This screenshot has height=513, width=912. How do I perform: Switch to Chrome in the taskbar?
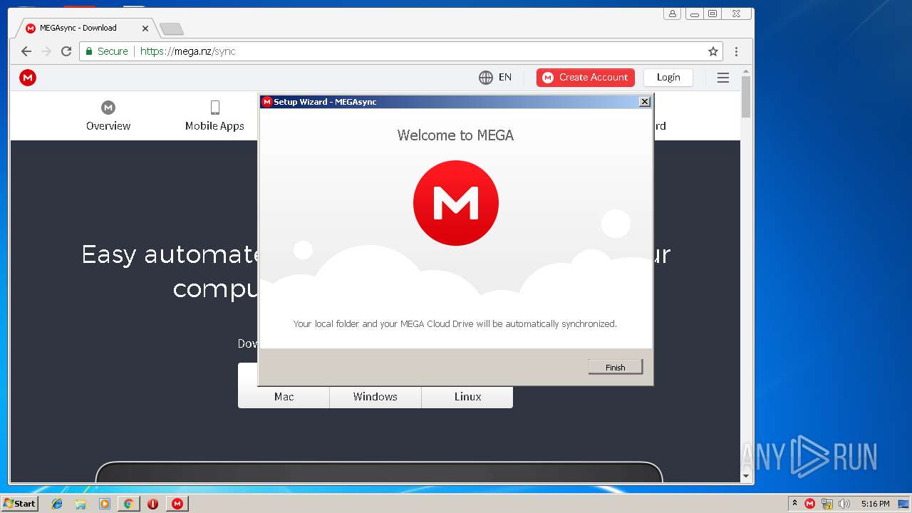pyautogui.click(x=129, y=504)
